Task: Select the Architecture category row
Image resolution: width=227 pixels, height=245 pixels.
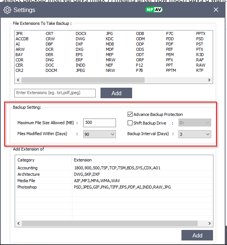Action: pyautogui.click(x=29, y=174)
